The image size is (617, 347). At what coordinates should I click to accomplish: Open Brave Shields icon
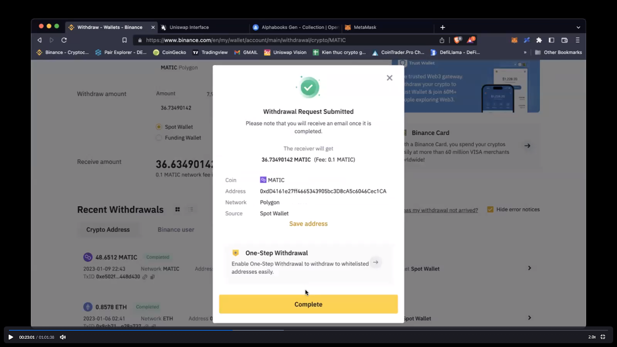point(458,40)
